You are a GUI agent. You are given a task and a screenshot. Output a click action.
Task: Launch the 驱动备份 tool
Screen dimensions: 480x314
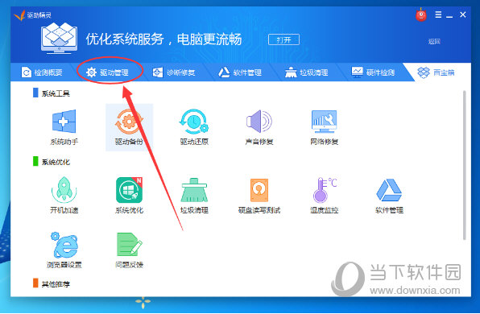[129, 127]
